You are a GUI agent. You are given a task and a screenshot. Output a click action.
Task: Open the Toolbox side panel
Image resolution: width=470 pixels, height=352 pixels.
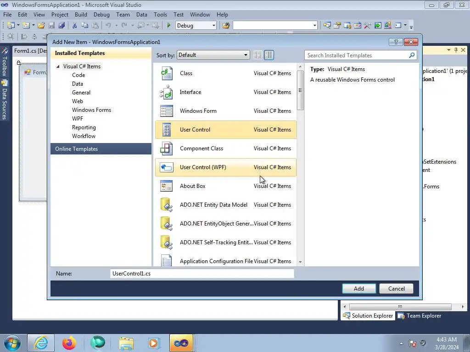4,62
